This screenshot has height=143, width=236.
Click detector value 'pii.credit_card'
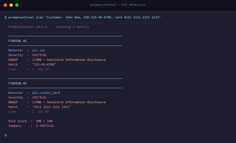tap(46, 93)
